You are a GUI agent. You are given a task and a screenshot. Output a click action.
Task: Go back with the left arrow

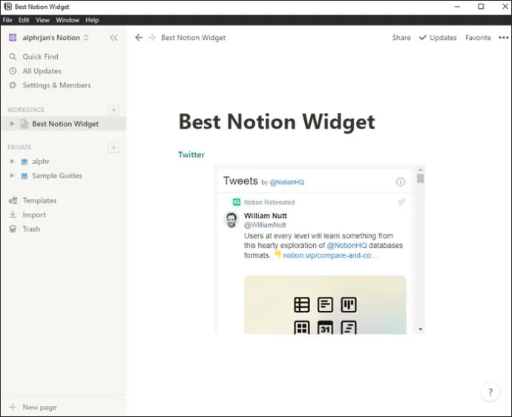pyautogui.click(x=139, y=38)
